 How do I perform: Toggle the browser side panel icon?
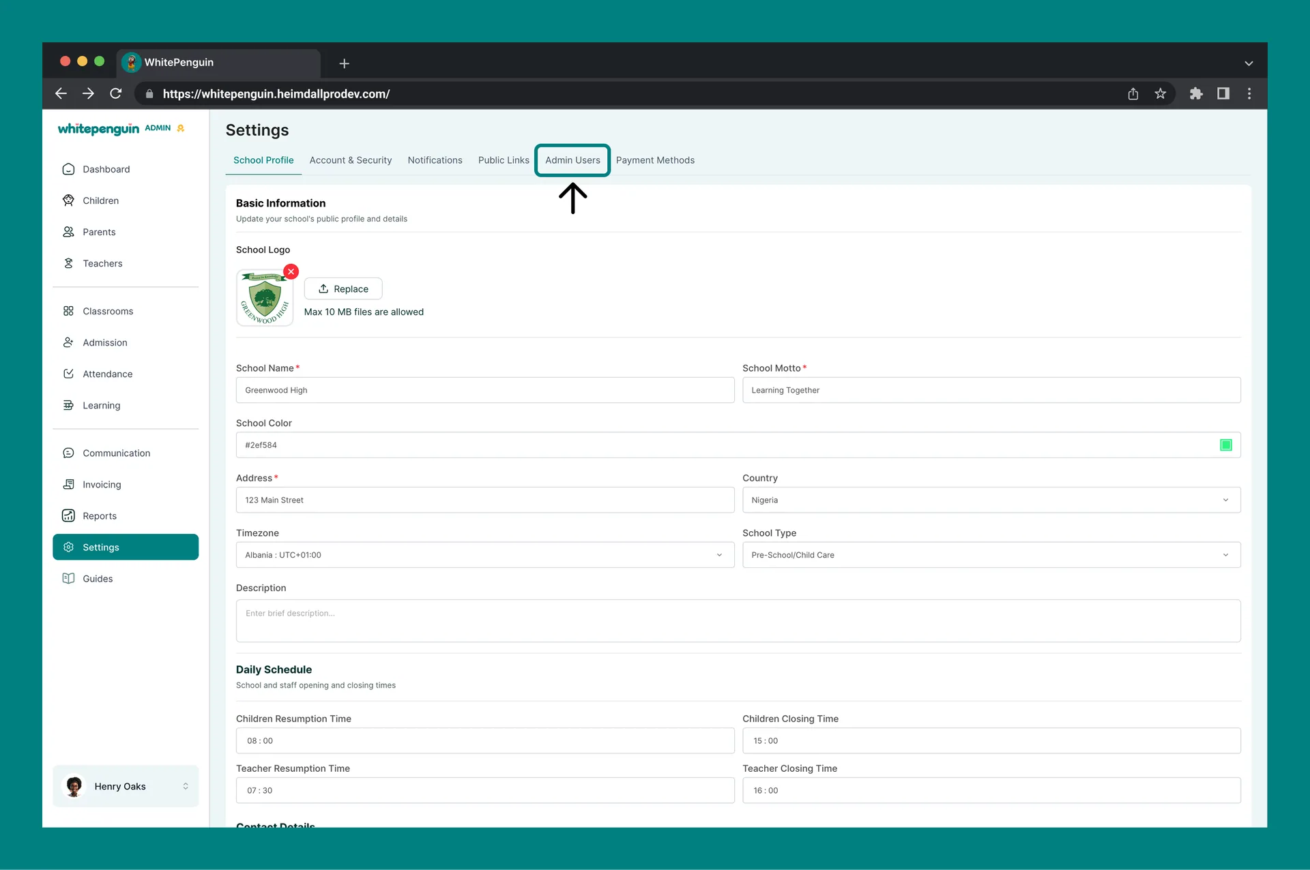coord(1223,93)
